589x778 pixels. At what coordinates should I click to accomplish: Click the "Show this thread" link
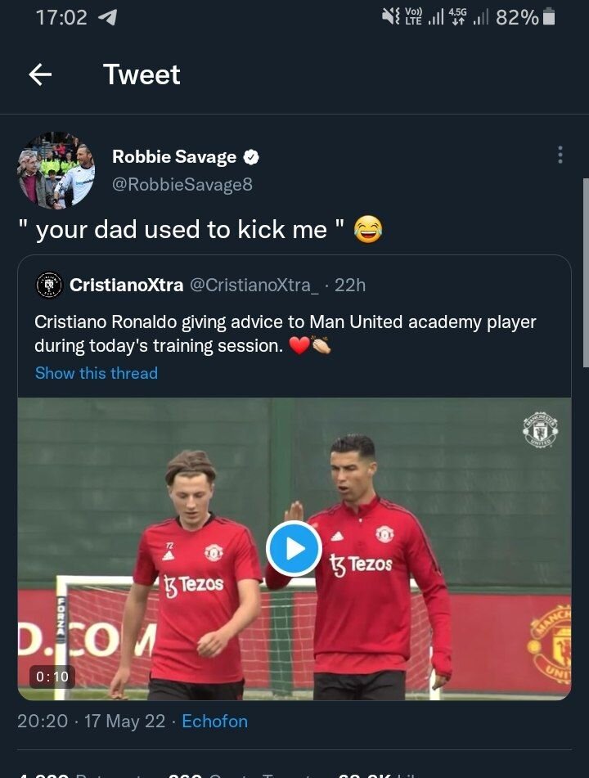(x=97, y=373)
